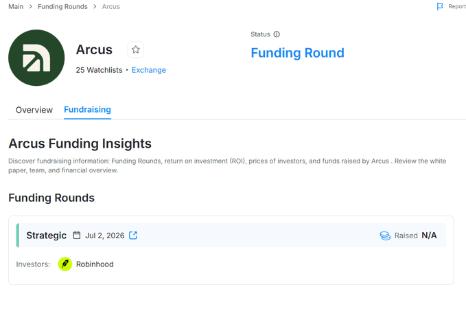Switch to the Overview tab

(x=34, y=110)
